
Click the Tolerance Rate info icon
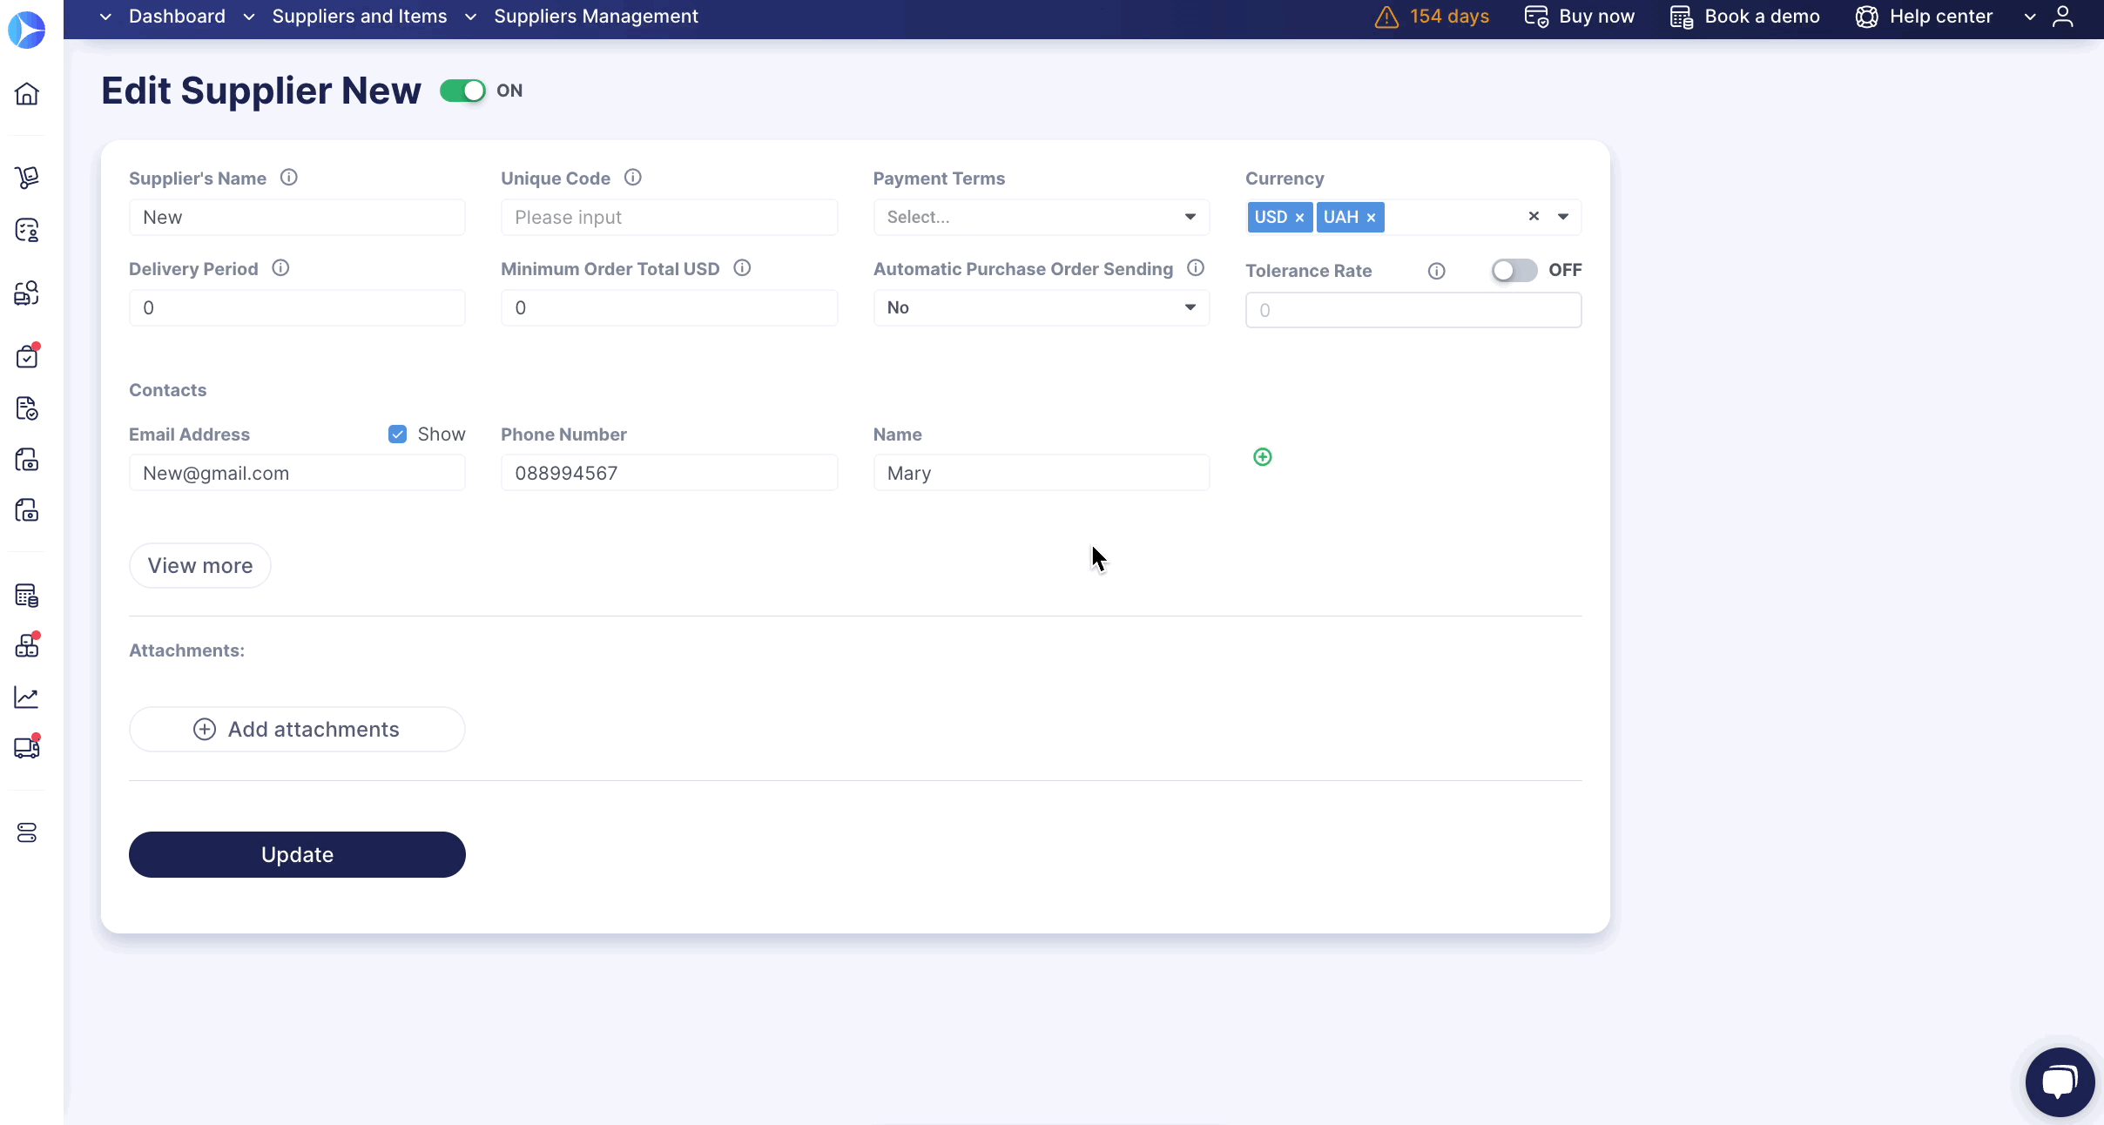click(1436, 271)
